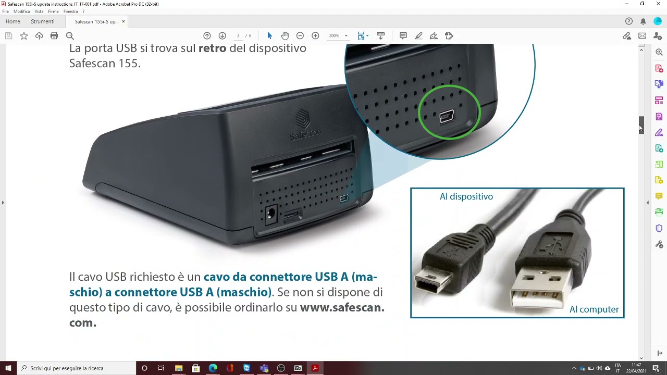Add the document to starred files

pyautogui.click(x=24, y=36)
